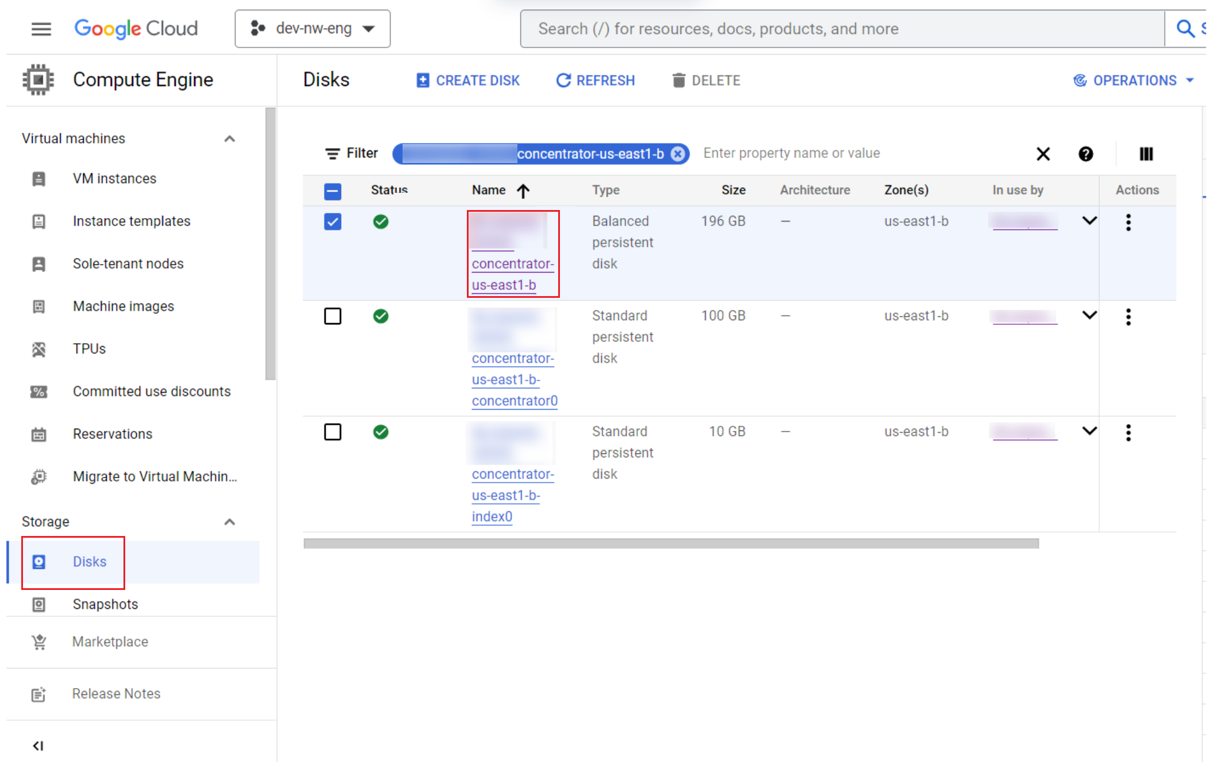
Task: Uncheck the 196 GB balanced disk checkbox
Action: [x=333, y=222]
